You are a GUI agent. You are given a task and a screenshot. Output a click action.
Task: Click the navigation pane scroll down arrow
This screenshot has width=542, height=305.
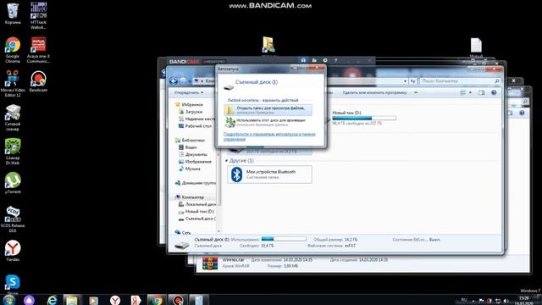click(218, 231)
